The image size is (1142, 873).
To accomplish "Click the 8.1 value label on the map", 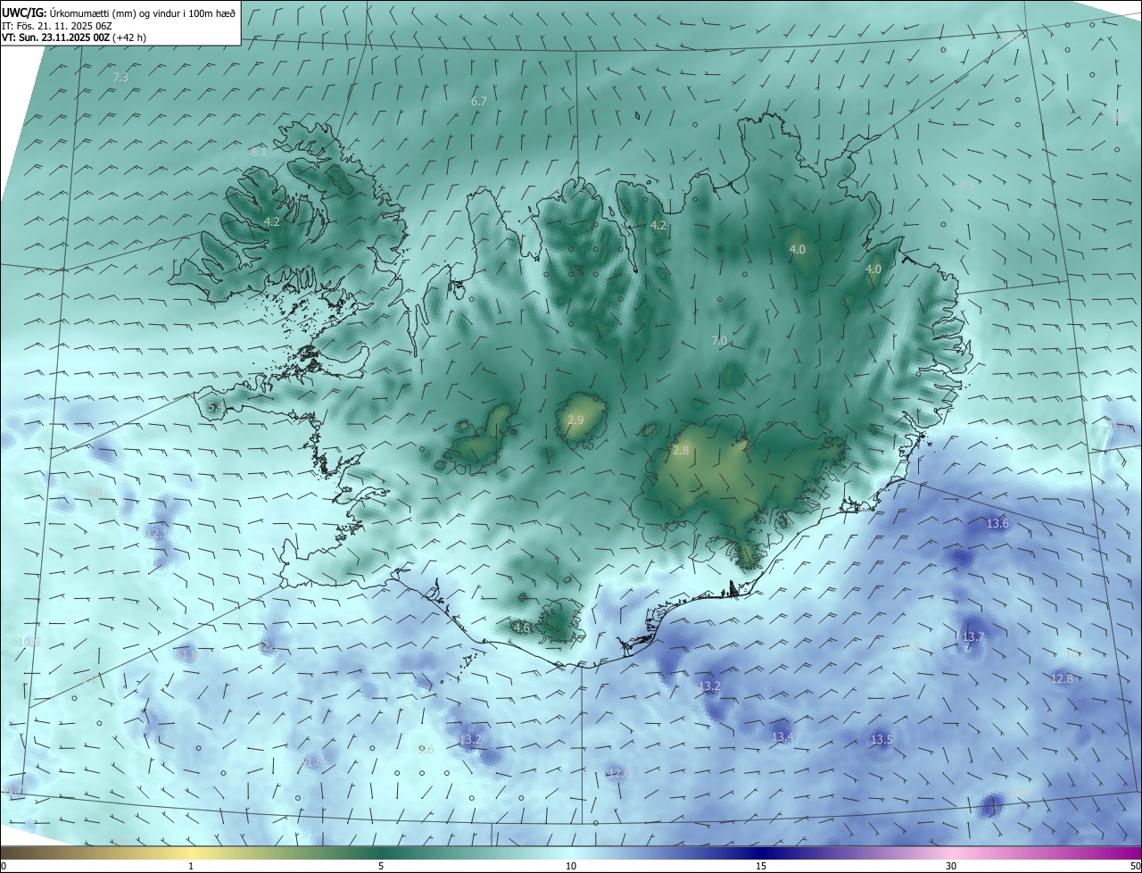I will click(259, 153).
